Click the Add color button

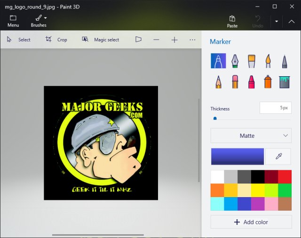251,222
